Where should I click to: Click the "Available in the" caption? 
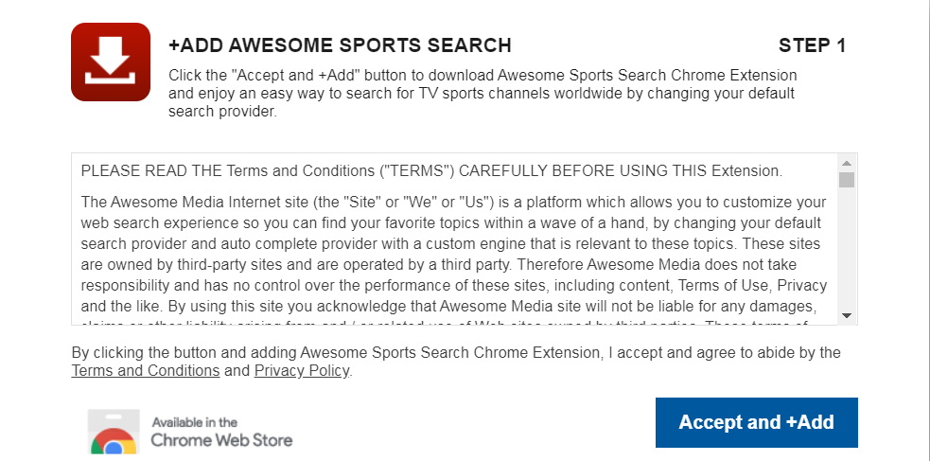195,422
